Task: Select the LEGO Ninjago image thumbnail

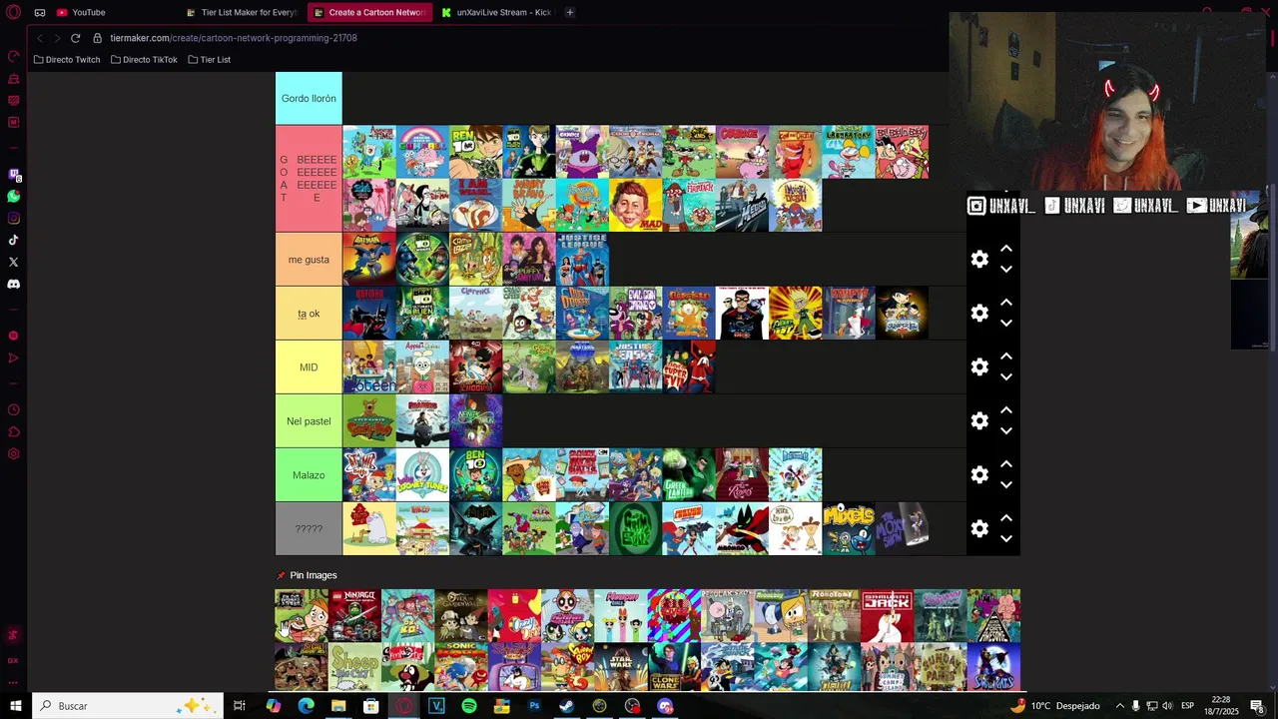Action: click(x=354, y=615)
